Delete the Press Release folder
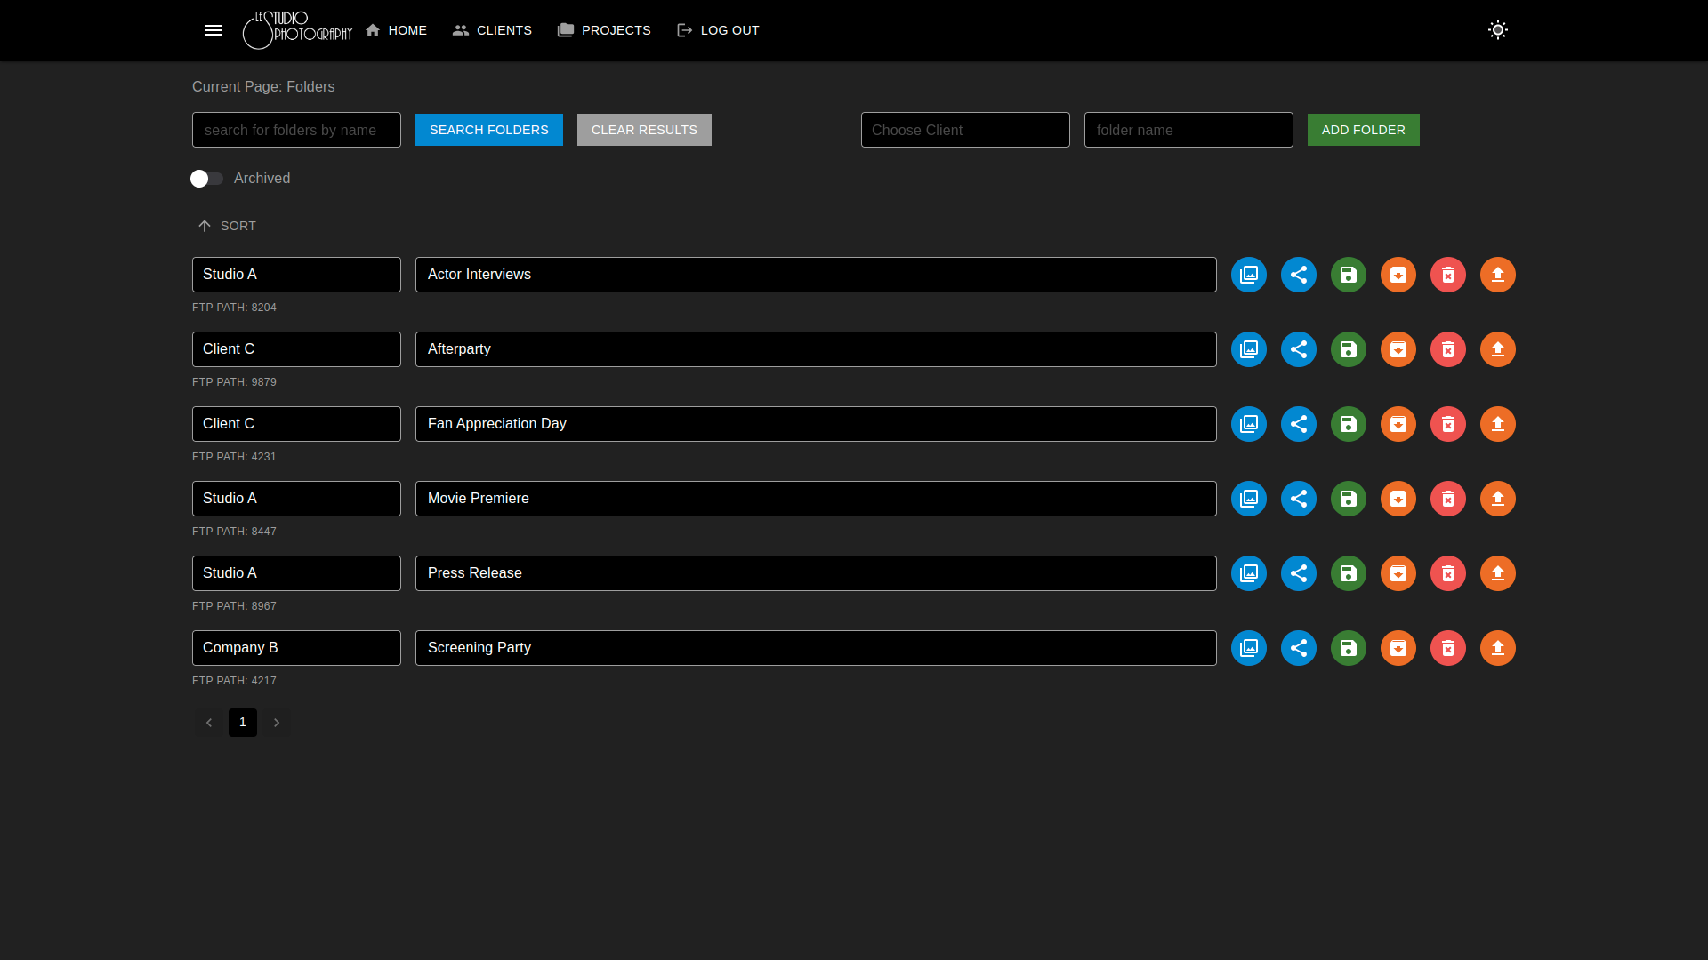 click(1447, 573)
